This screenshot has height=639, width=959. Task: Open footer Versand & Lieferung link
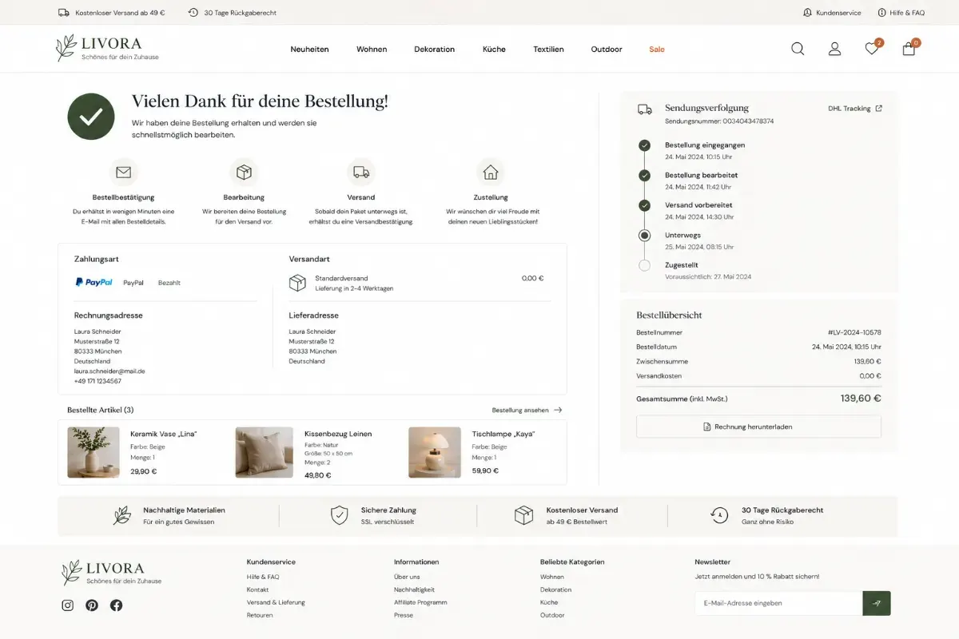click(276, 602)
